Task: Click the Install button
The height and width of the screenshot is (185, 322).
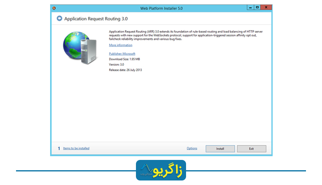Action: point(220,149)
